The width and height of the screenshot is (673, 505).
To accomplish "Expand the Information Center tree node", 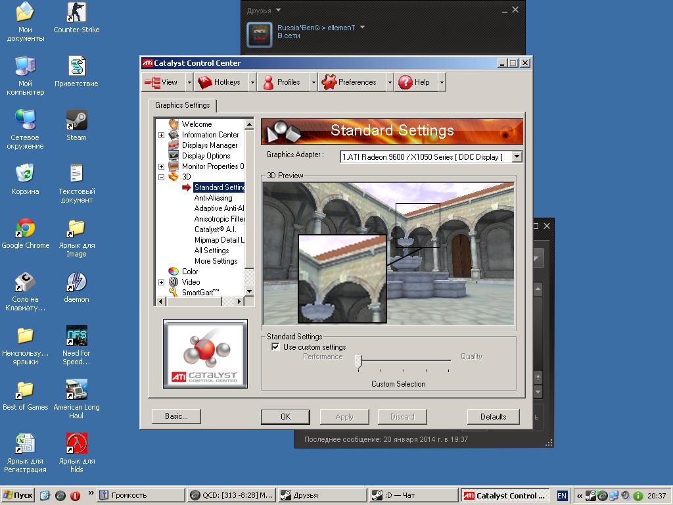I will coord(162,135).
